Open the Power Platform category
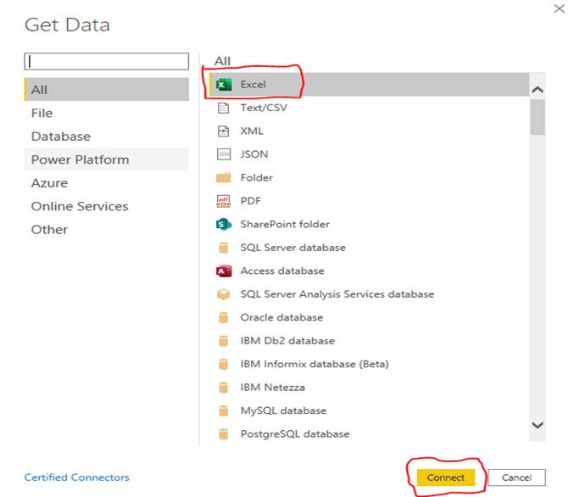This screenshot has width=574, height=497. (x=107, y=159)
